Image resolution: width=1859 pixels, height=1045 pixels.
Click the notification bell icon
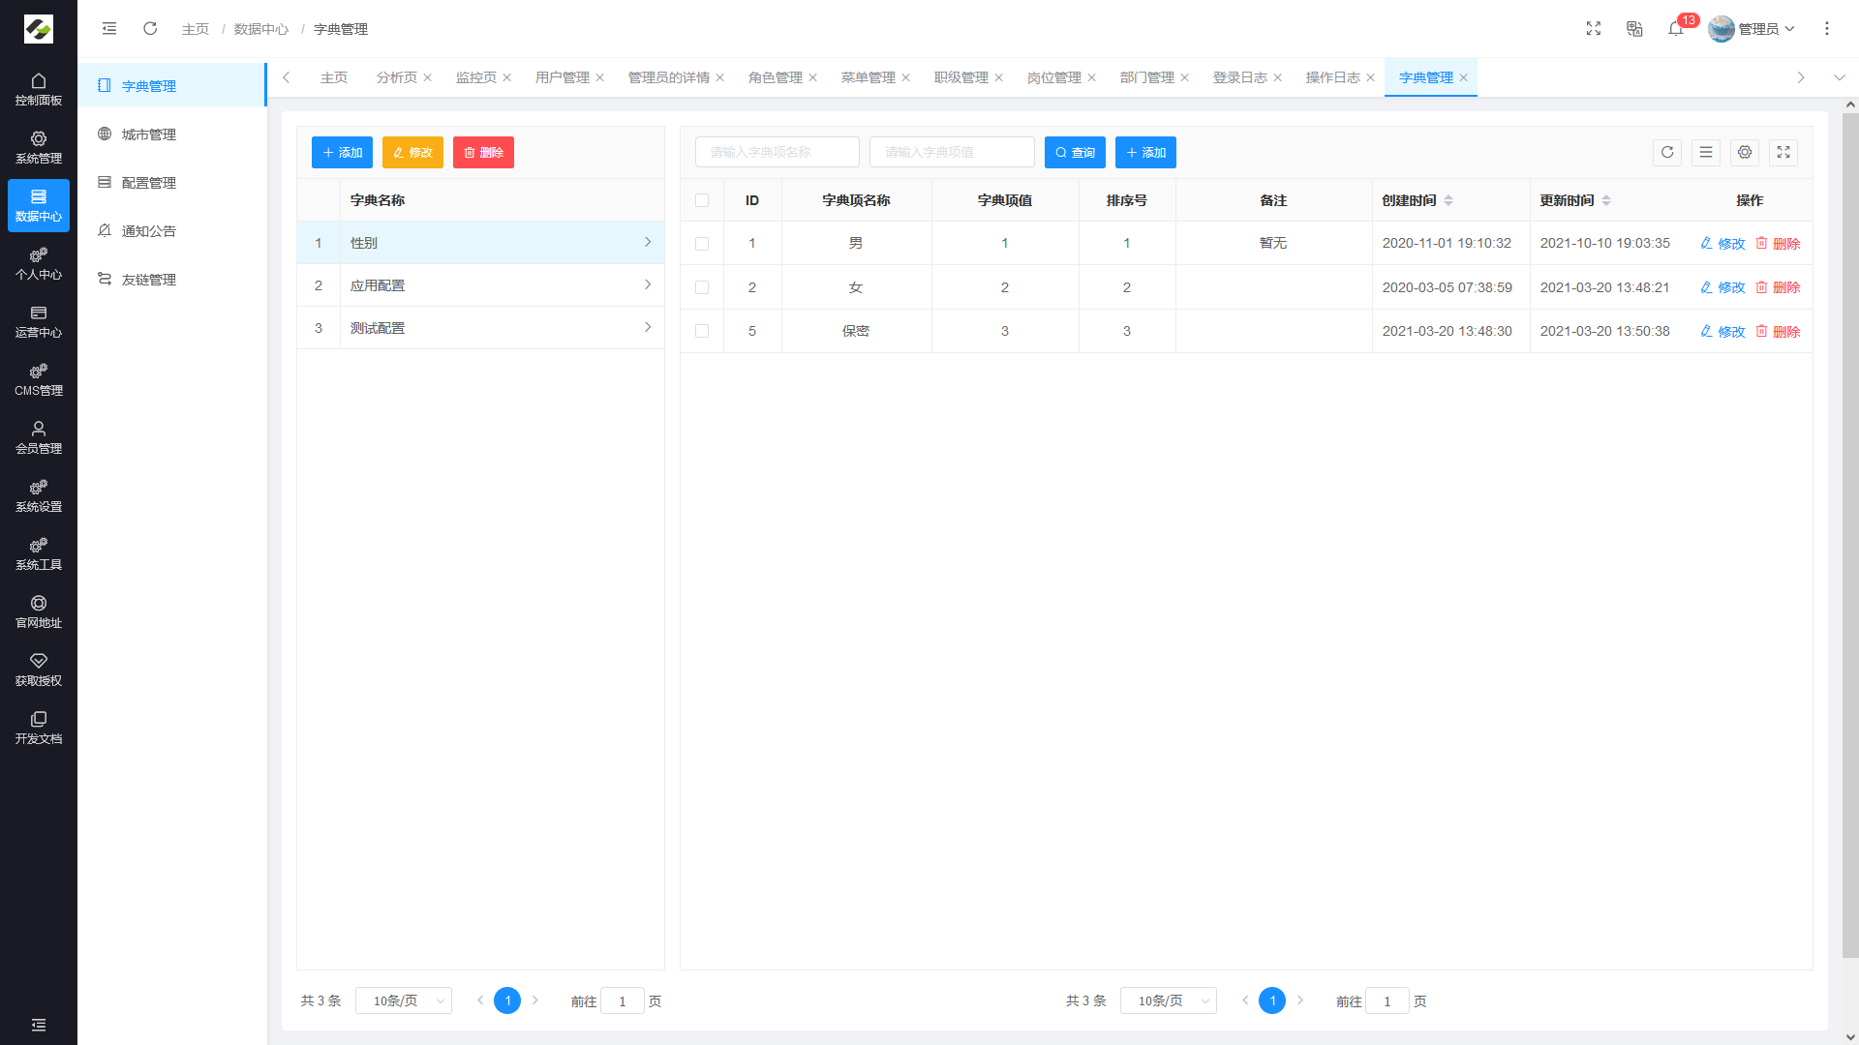pyautogui.click(x=1675, y=29)
